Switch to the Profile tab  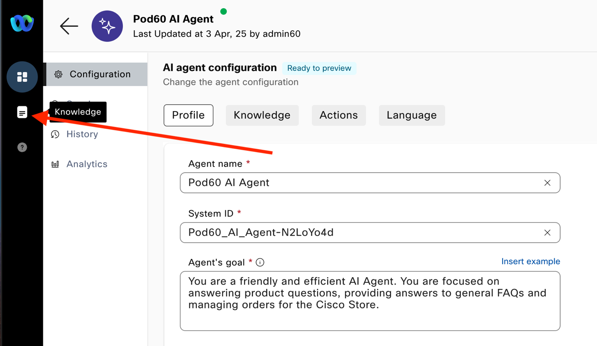point(188,115)
